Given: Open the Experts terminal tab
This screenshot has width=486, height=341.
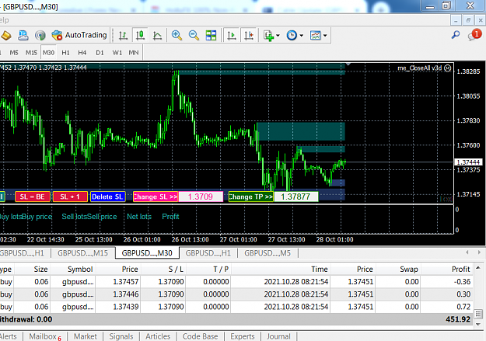Looking at the screenshot, I should tap(243, 336).
